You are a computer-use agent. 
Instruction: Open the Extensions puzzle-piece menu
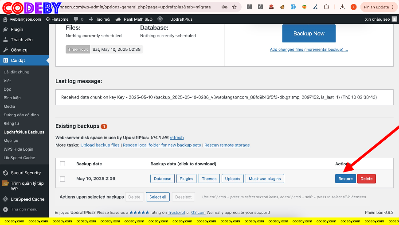(326, 7)
